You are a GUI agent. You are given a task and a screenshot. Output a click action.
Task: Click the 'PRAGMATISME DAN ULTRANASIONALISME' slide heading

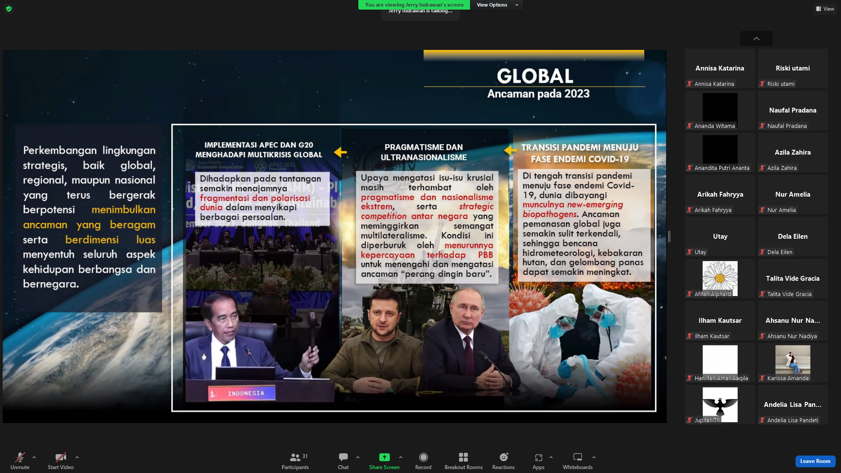coord(424,152)
